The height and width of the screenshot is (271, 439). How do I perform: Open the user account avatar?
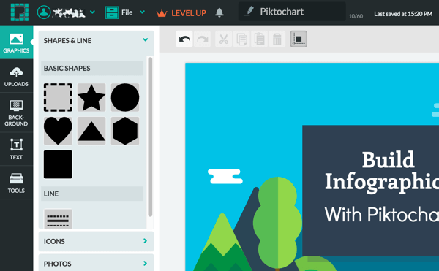pyautogui.click(x=44, y=12)
